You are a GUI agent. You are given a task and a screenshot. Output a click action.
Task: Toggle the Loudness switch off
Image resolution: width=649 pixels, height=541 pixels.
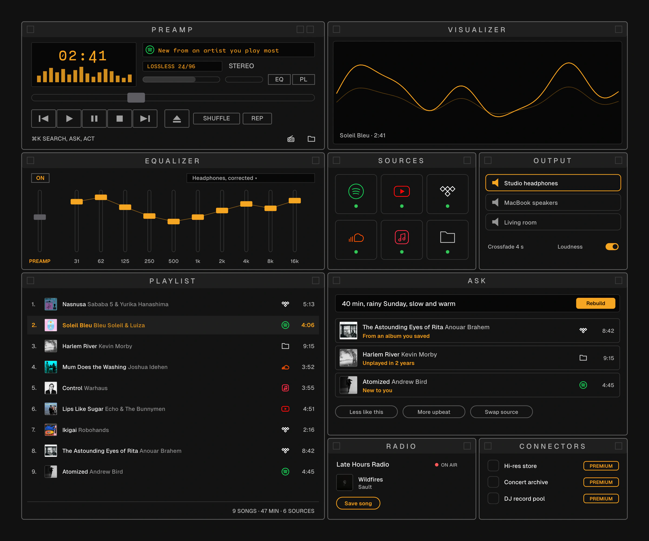tap(612, 247)
